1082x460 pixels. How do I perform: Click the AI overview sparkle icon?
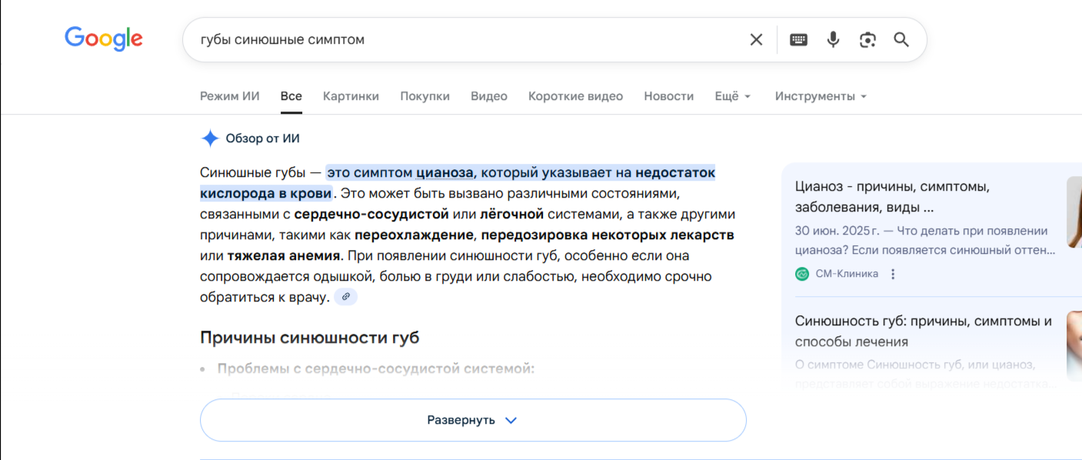210,138
